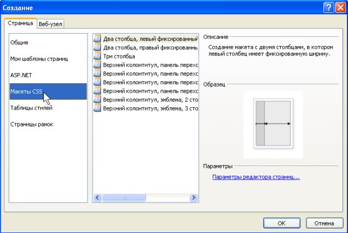Open the "Страница" tab
The width and height of the screenshot is (348, 233).
21,24
